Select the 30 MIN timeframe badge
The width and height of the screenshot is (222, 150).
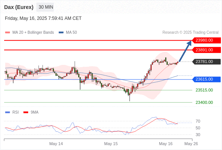click(x=45, y=7)
